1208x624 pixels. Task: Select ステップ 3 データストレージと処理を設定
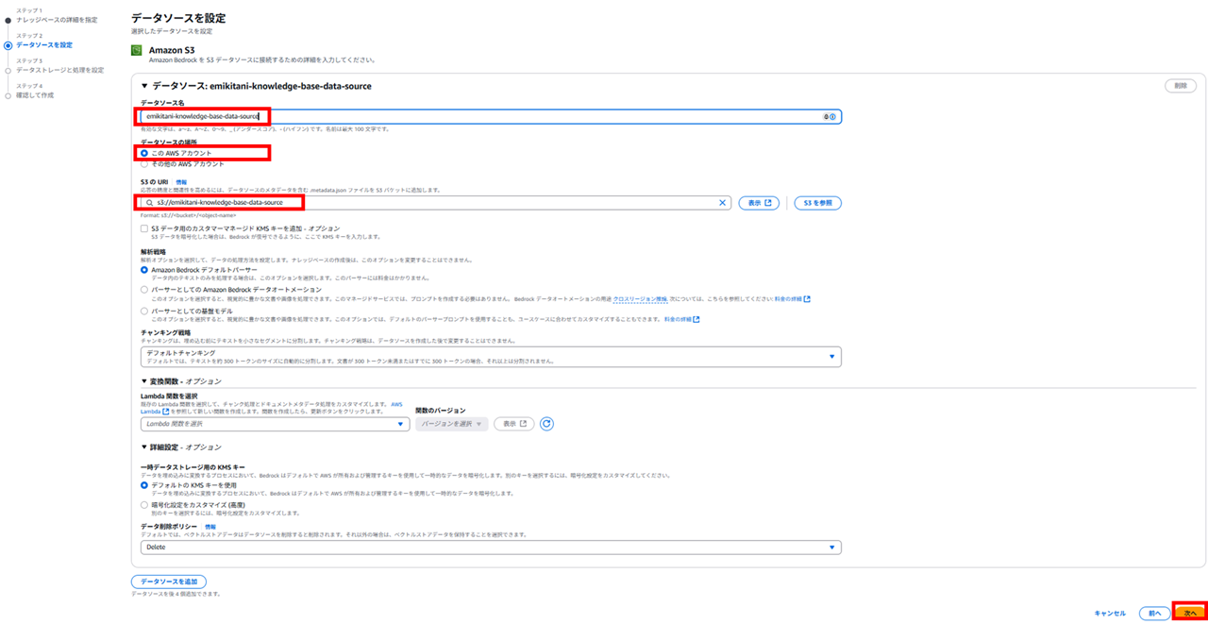59,70
